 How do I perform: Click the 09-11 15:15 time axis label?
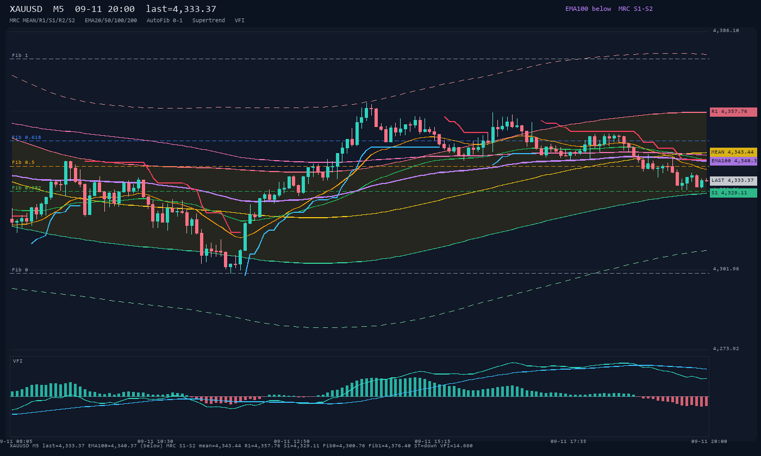433,441
